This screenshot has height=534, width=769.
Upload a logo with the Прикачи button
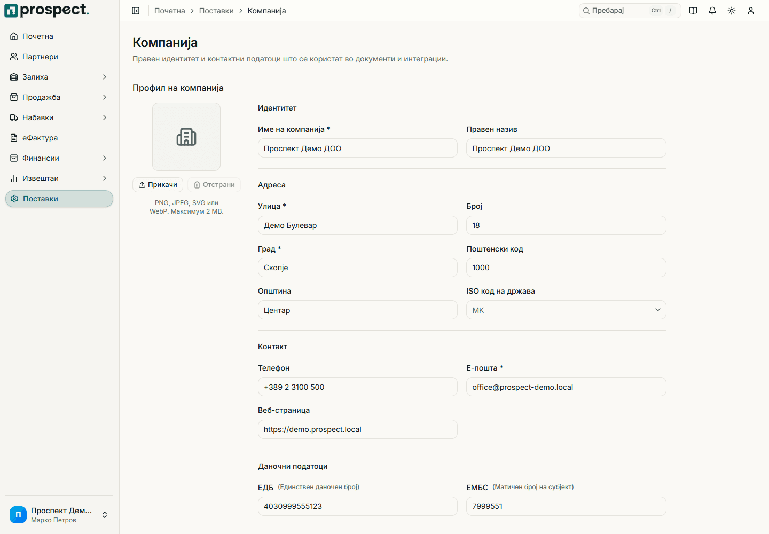tap(158, 185)
